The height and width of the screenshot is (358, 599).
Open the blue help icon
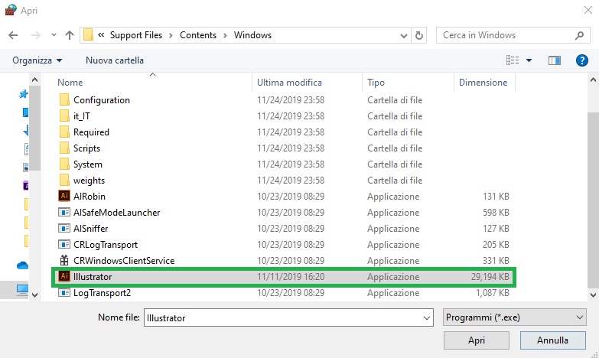582,60
